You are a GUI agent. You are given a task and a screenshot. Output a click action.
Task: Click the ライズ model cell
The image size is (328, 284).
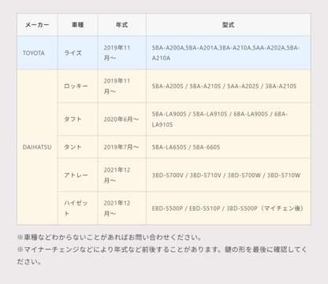77,53
